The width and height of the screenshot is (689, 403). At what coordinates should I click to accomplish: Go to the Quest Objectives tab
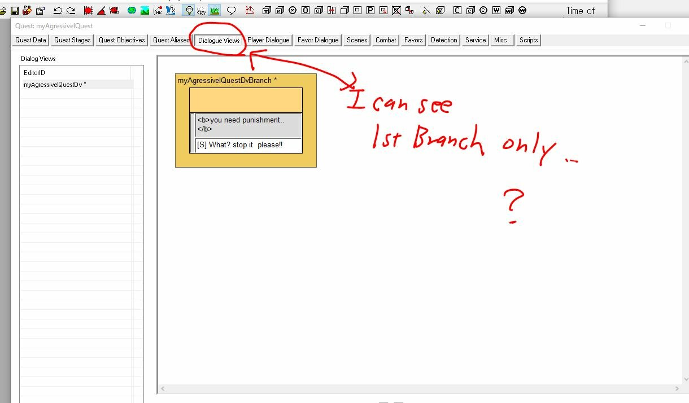[121, 40]
